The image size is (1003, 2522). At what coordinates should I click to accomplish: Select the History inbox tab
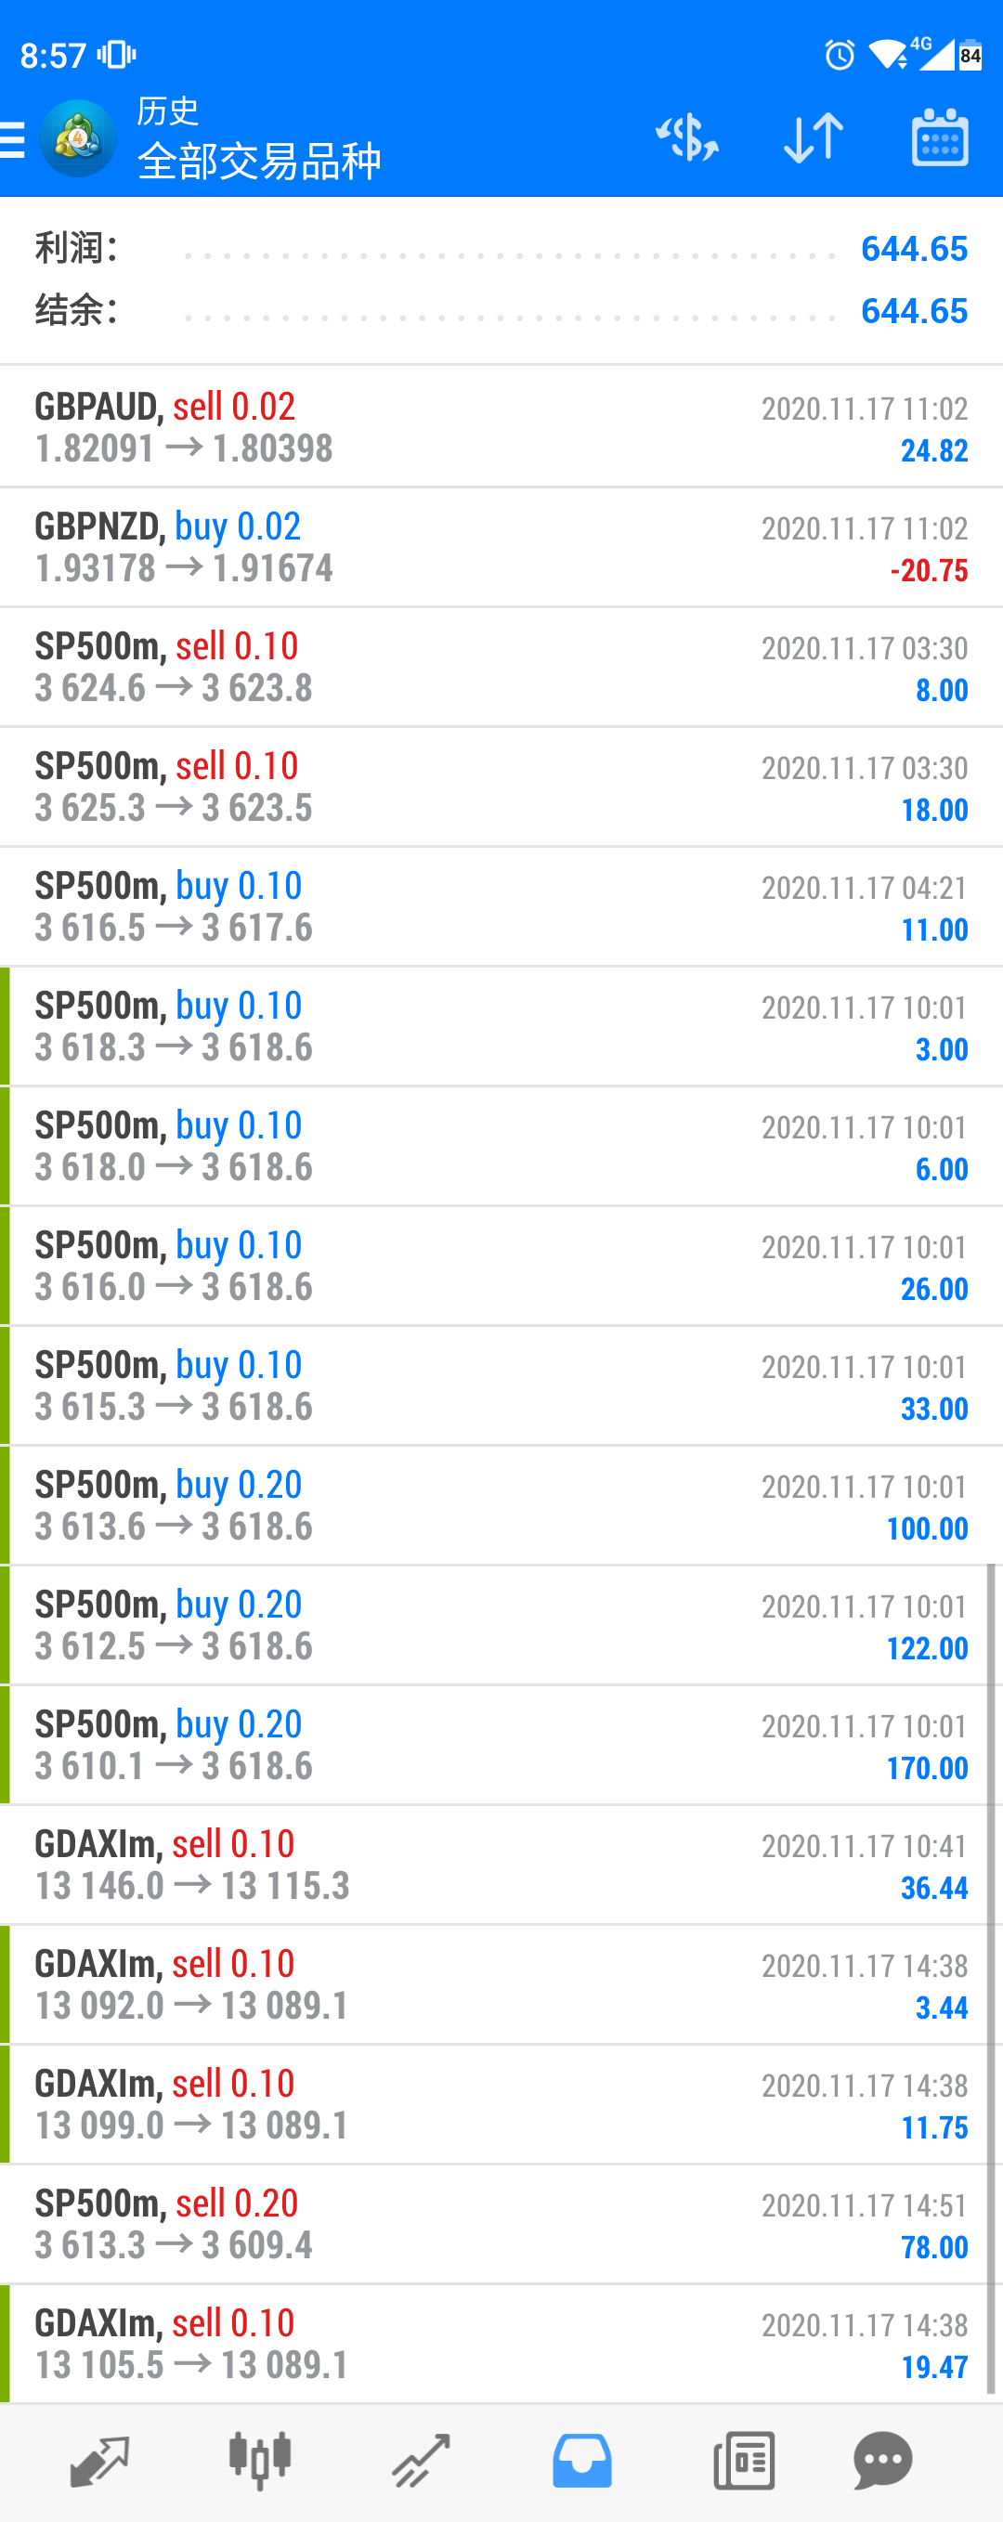coord(581,2461)
